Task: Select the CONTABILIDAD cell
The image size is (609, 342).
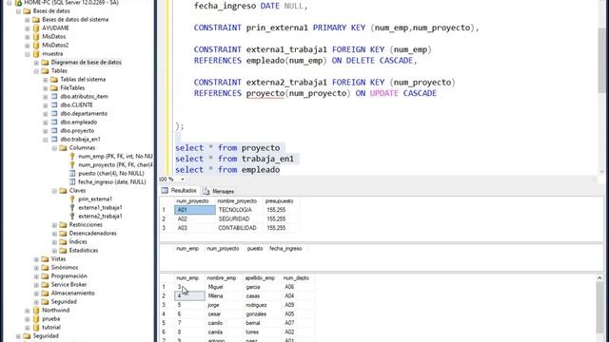Action: click(239, 228)
